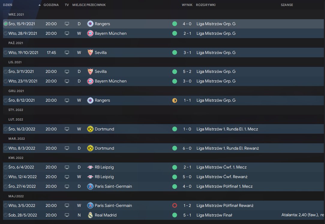Click the KWI. 2022 month header row
The width and height of the screenshot is (325, 224).
click(x=16, y=158)
